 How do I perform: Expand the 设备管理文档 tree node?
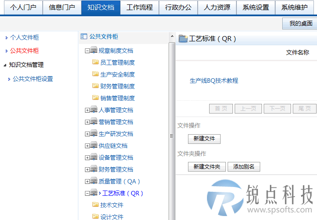point(87,158)
